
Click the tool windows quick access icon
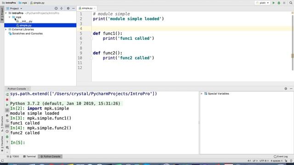click(2, 161)
